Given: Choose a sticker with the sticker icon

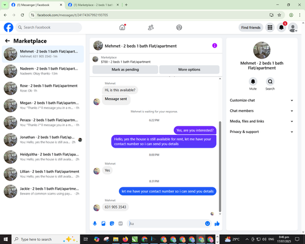Looking at the screenshot, I should (112, 224).
